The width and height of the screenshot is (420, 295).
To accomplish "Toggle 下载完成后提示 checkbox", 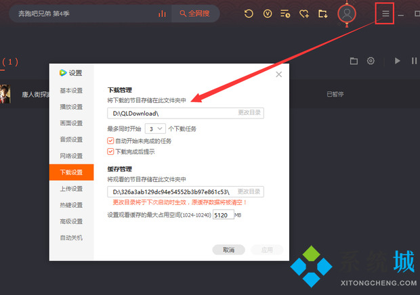I will (x=110, y=152).
